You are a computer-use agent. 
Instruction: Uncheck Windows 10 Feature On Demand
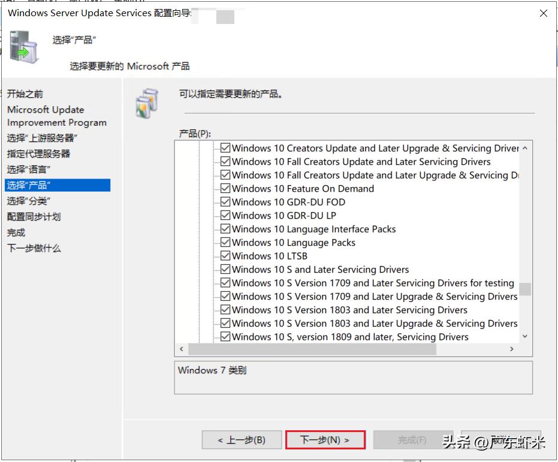225,188
